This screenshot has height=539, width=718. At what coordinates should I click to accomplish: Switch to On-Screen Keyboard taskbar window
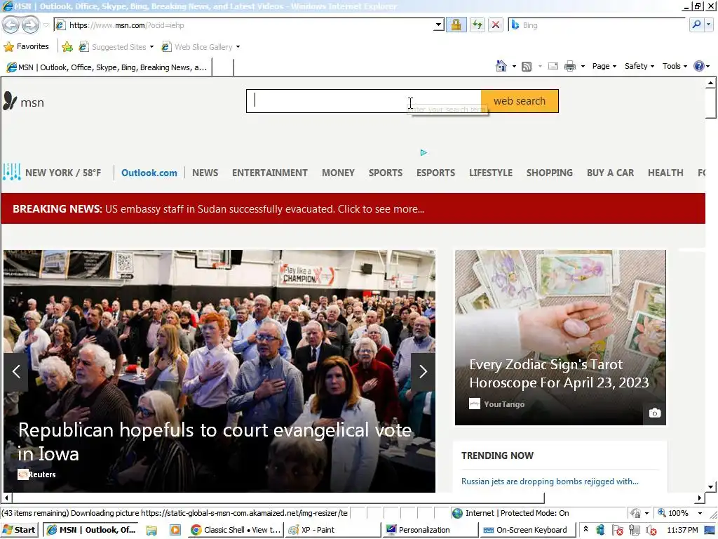click(526, 531)
